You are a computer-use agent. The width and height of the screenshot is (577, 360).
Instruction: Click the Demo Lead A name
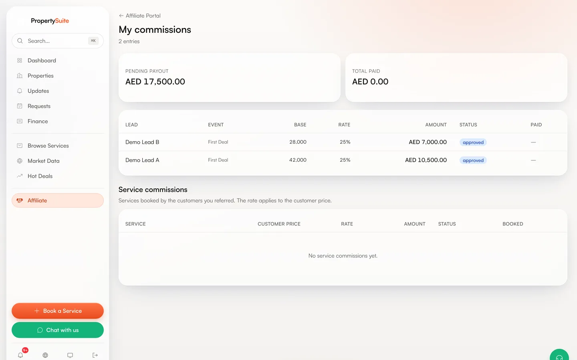[x=142, y=160]
